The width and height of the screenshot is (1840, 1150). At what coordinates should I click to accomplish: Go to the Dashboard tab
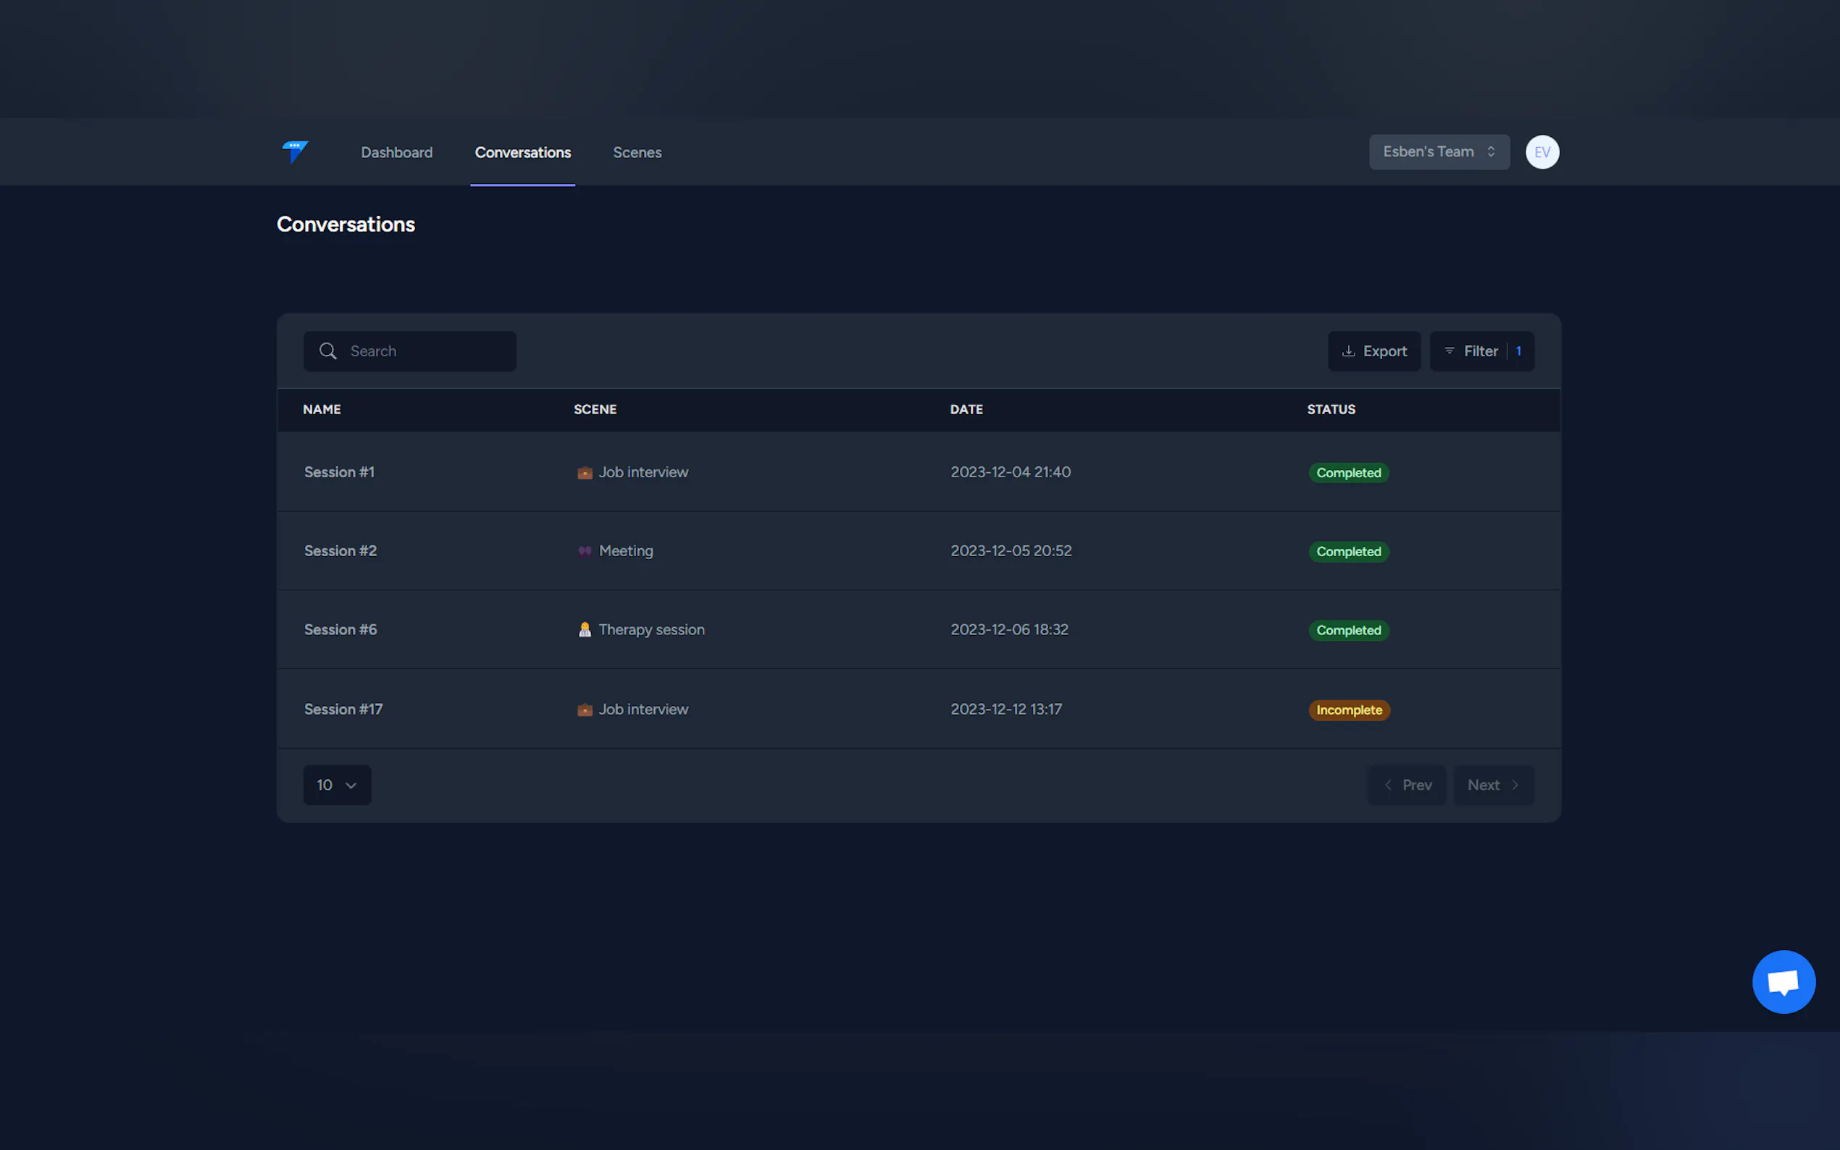tap(396, 152)
